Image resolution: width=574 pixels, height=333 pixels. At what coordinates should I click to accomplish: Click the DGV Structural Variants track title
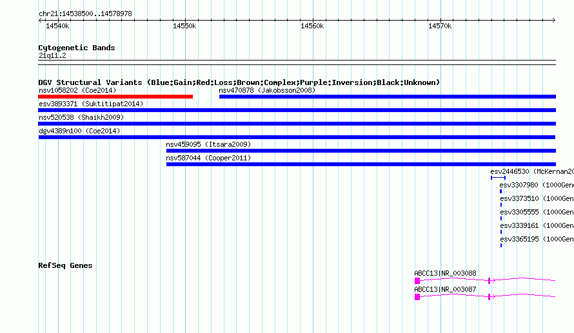(x=239, y=82)
